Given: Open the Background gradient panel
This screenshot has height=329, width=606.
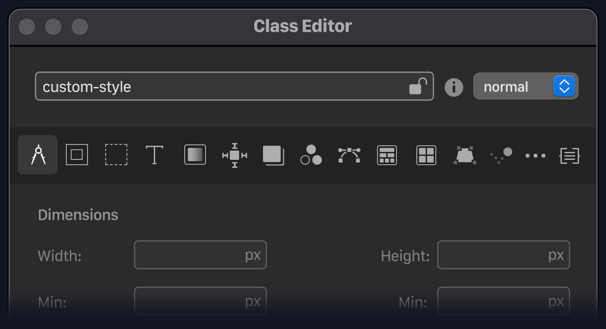Looking at the screenshot, I should tap(195, 155).
